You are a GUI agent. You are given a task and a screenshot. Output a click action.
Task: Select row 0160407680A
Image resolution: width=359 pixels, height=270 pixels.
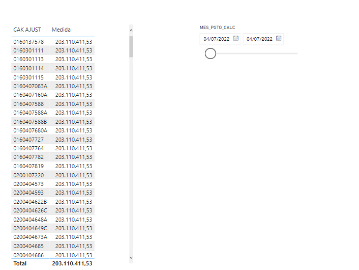[53, 130]
